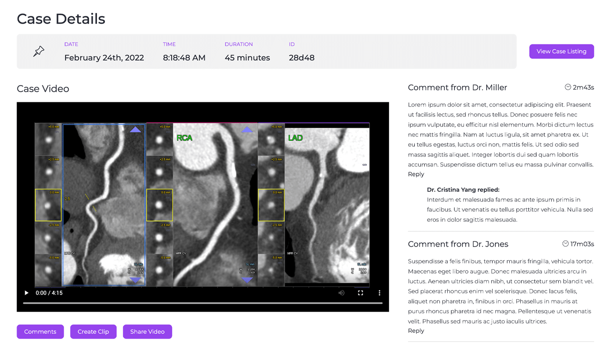Screen dimensions: 613x353
Task: Click the View Case Listing button
Action: [561, 51]
